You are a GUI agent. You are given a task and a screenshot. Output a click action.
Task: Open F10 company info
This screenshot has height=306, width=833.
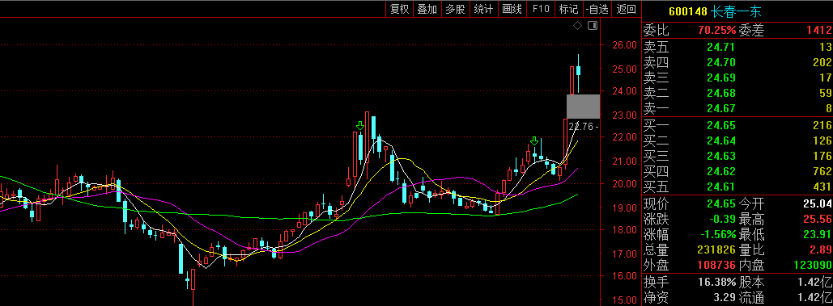540,9
